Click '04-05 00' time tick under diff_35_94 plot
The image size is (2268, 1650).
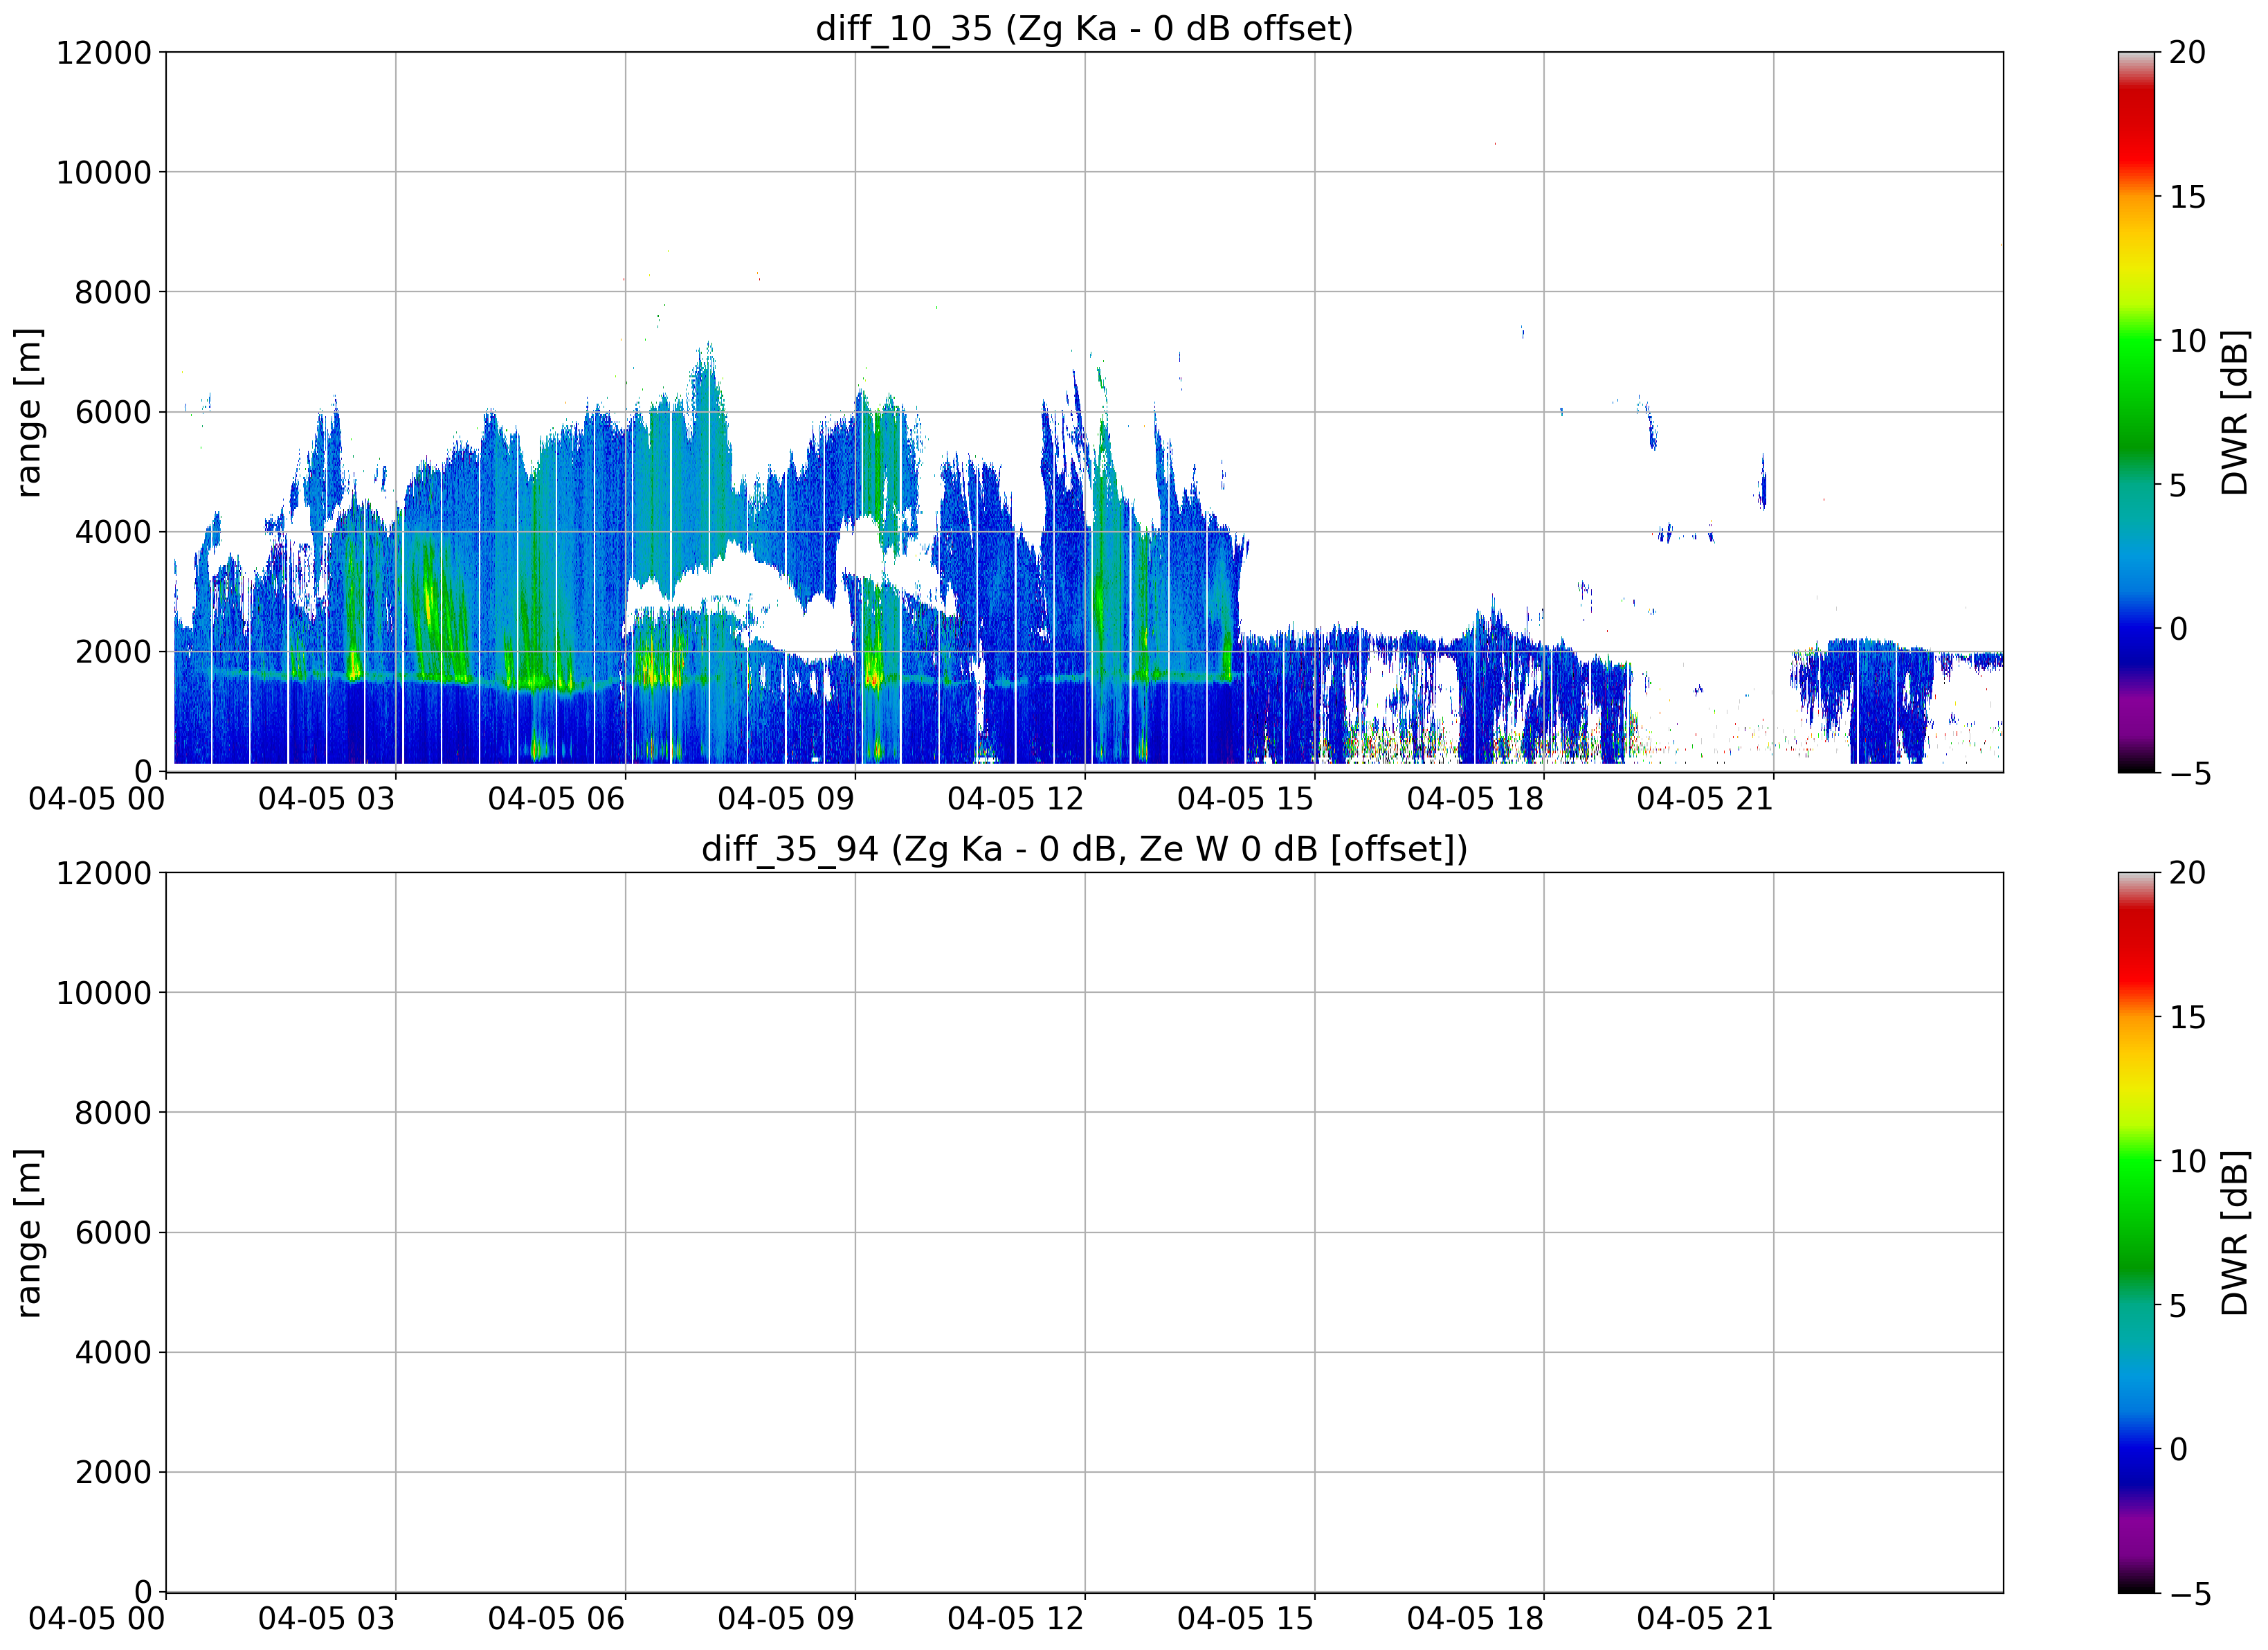click(x=97, y=1619)
